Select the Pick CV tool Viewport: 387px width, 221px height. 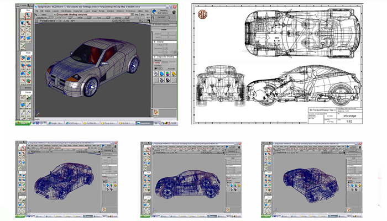[x=28, y=31]
